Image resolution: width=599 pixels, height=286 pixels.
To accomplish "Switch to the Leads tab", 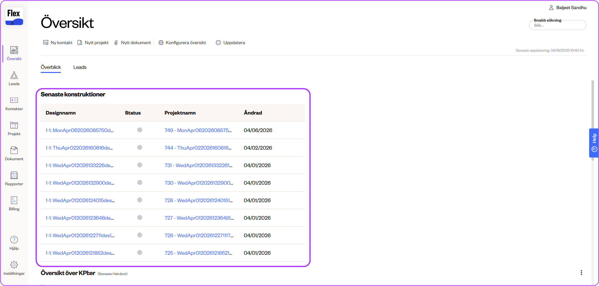I will [80, 67].
